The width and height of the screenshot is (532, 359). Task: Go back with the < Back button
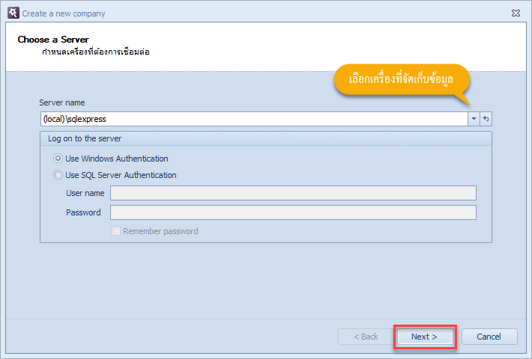(366, 337)
